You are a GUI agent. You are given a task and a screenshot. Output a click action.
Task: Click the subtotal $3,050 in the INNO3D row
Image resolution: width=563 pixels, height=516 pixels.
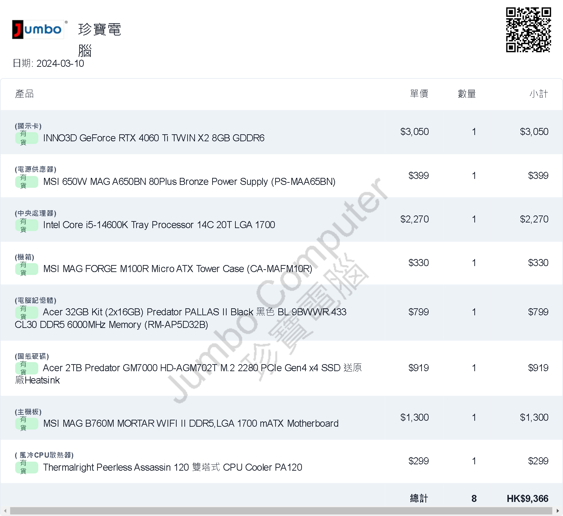[534, 131]
